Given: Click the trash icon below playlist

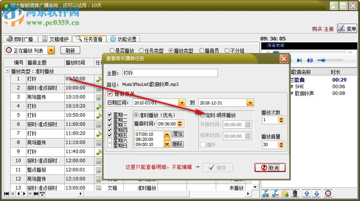Looking at the screenshot, I should pyautogui.click(x=295, y=193).
